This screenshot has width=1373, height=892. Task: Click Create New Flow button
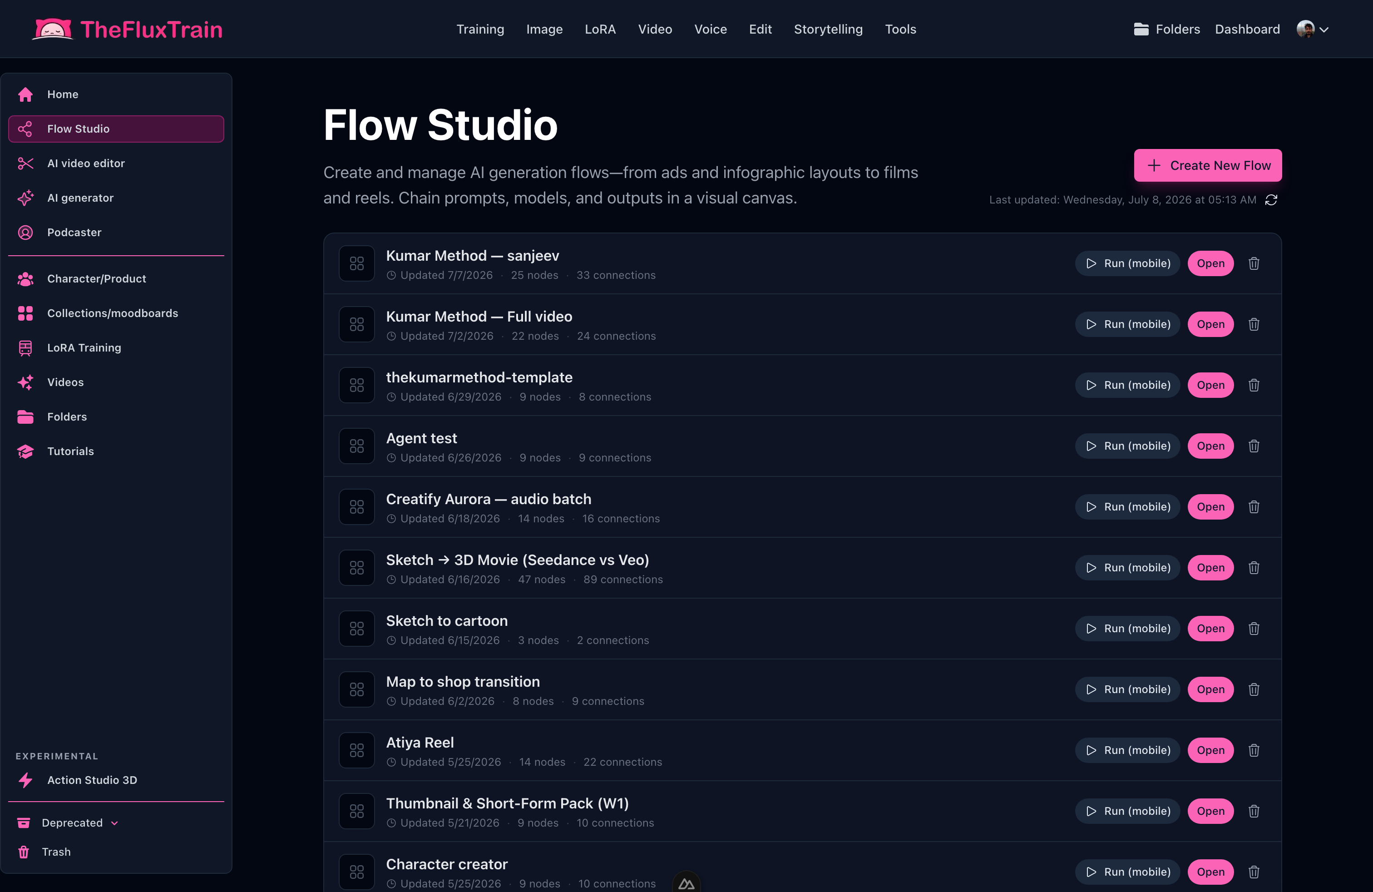1207,166
